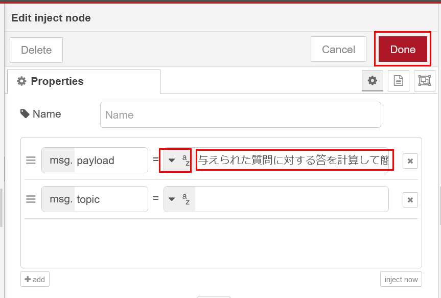This screenshot has height=298, width=441.
Task: Click the Name label with tag icon
Action: point(41,114)
